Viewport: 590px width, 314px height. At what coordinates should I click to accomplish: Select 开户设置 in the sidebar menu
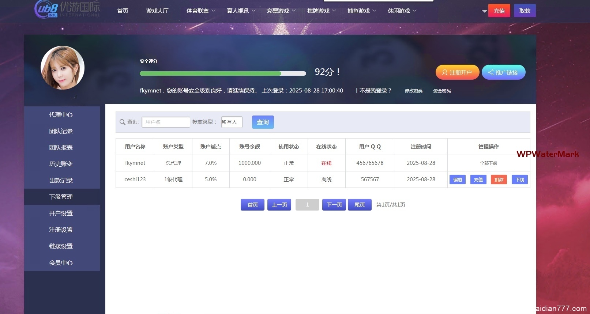click(x=61, y=213)
